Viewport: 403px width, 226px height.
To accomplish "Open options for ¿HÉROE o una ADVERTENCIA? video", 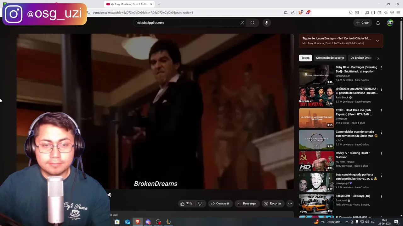I will click(382, 89).
